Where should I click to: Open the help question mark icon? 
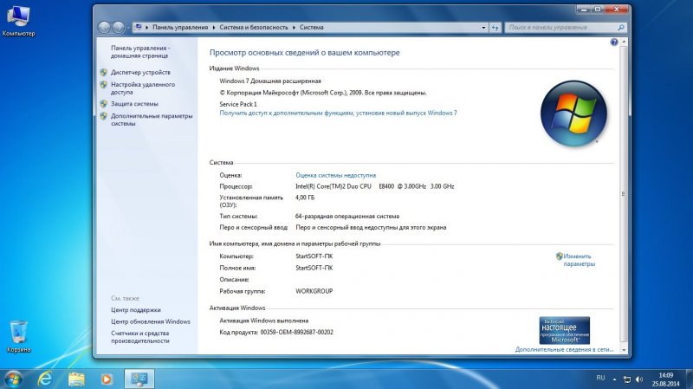point(614,42)
